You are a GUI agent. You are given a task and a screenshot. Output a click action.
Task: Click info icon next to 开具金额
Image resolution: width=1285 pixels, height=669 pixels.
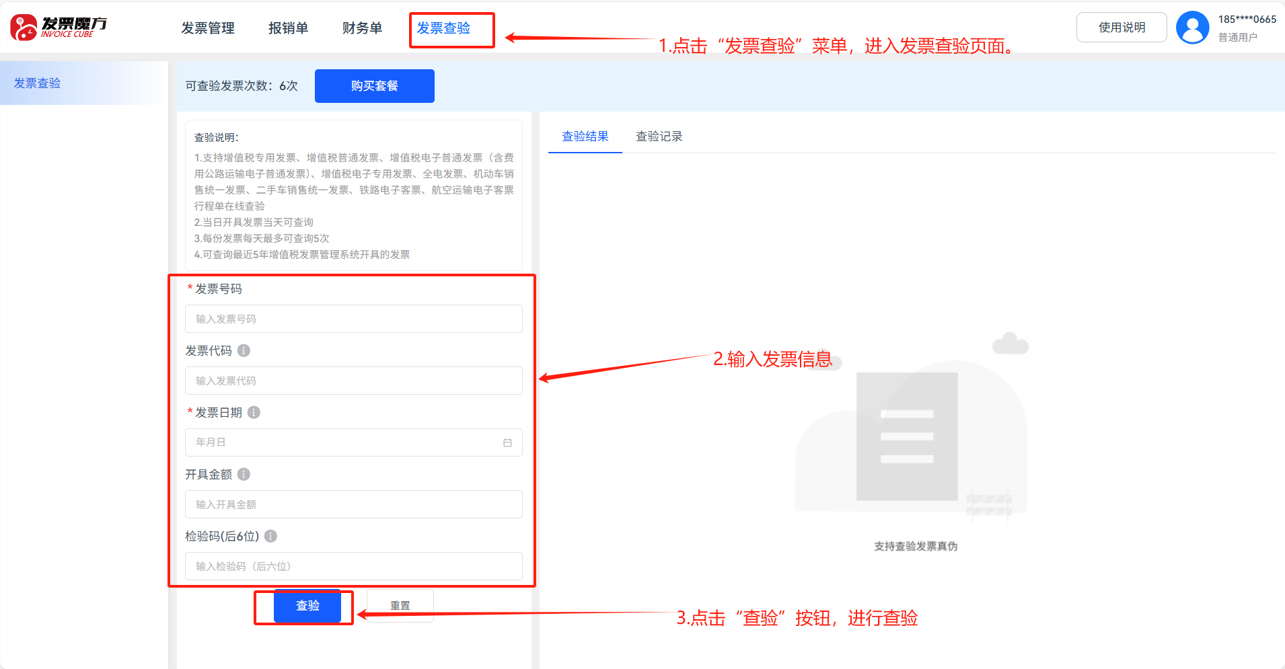tap(244, 474)
